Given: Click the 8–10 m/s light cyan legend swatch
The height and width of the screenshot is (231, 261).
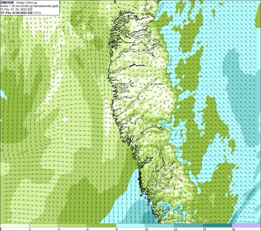Looking at the screenshot, I should (x=130, y=225).
